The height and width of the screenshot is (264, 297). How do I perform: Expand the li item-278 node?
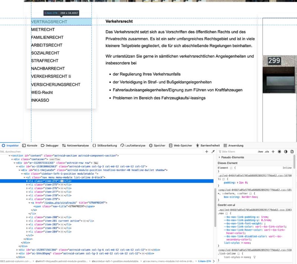click(27, 195)
